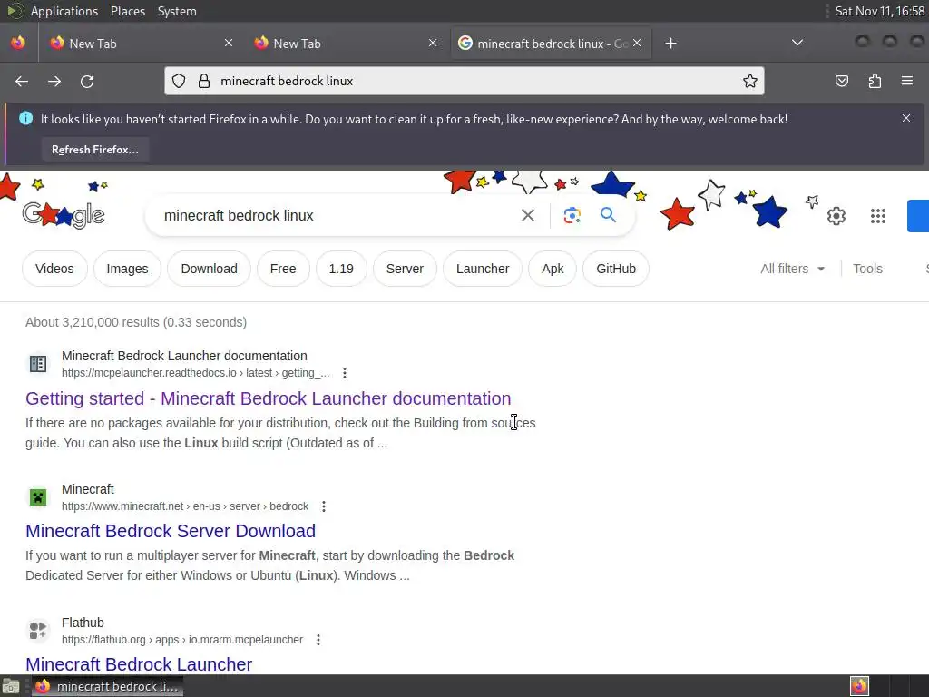Expand the All filters dropdown
Image resolution: width=929 pixels, height=697 pixels.
(792, 269)
